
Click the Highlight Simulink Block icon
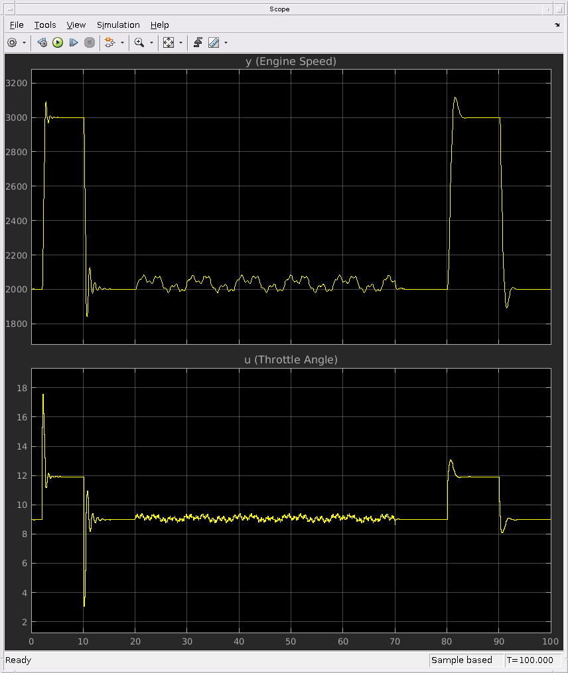click(x=110, y=42)
